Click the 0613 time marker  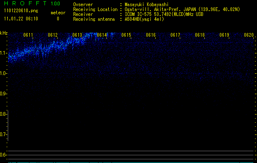click(77, 35)
